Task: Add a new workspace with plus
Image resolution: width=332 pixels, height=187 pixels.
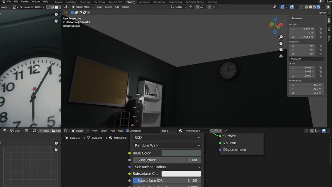Action: [x=221, y=2]
